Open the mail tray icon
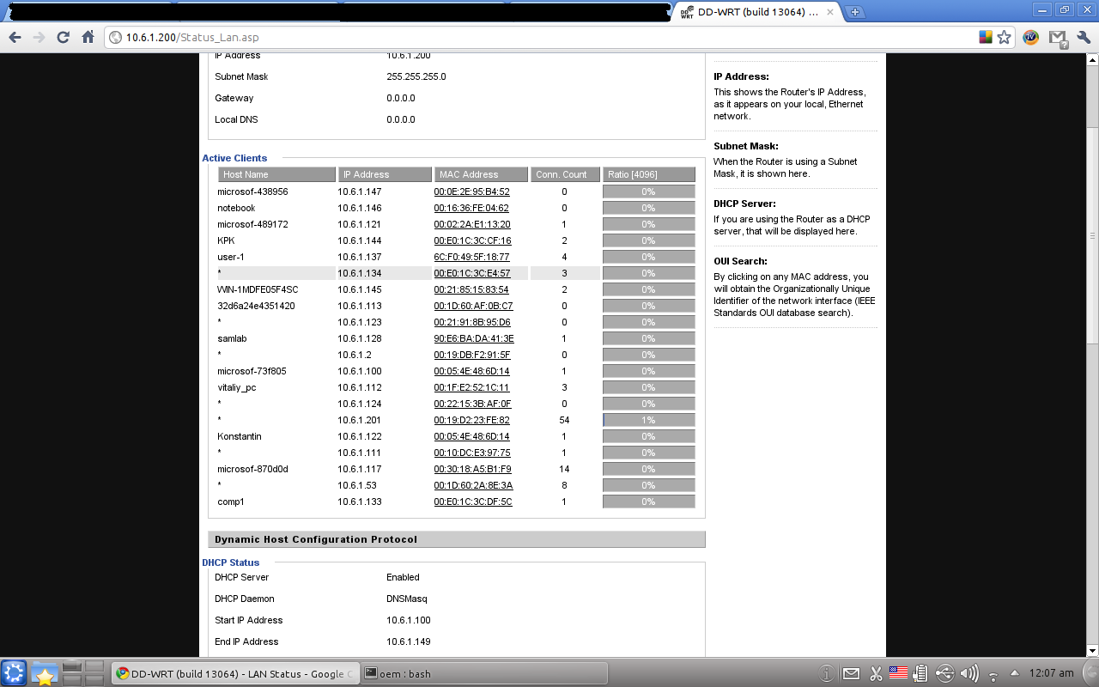 (x=851, y=673)
